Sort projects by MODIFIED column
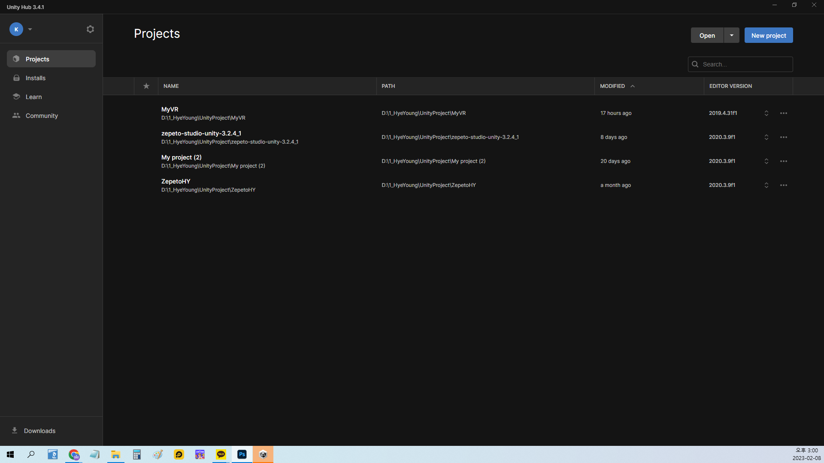Image resolution: width=824 pixels, height=463 pixels. 612,86
